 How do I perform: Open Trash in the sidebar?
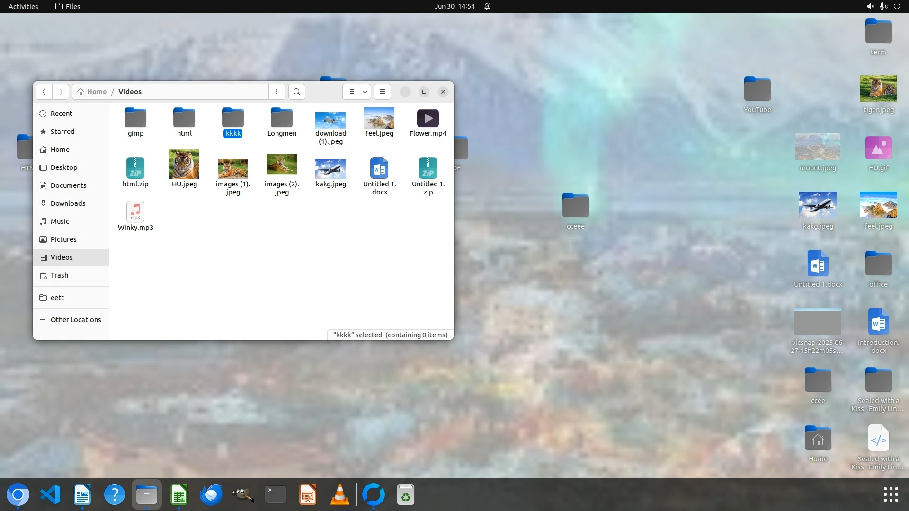pyautogui.click(x=59, y=275)
